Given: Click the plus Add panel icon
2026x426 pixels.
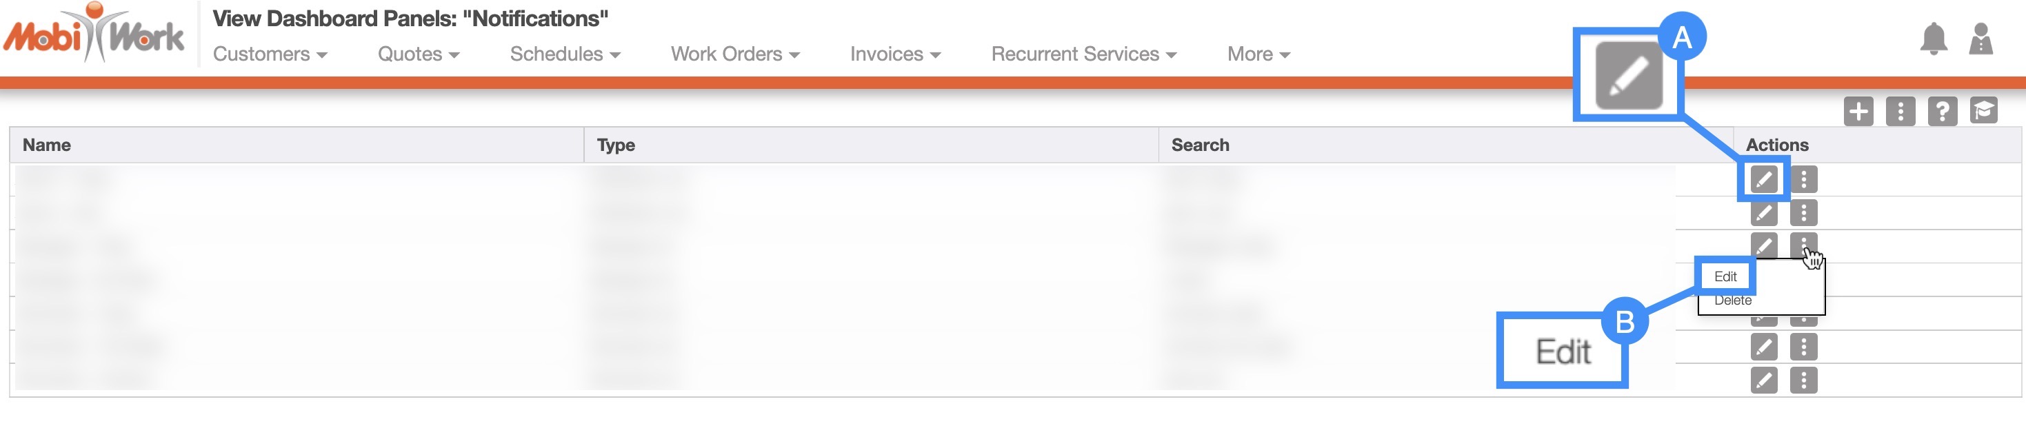Looking at the screenshot, I should pos(1858,112).
